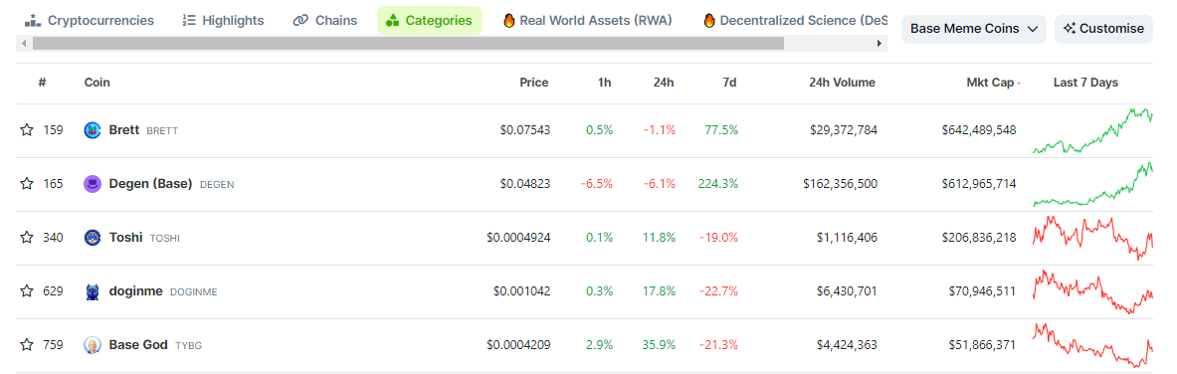Open the Degen (Base) coin link
The image size is (1177, 374).
click(x=151, y=184)
